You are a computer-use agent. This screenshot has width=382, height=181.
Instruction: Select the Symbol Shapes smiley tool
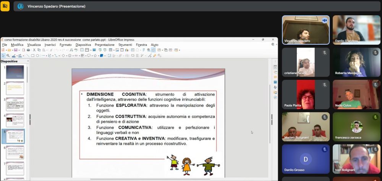(x=70, y=55)
